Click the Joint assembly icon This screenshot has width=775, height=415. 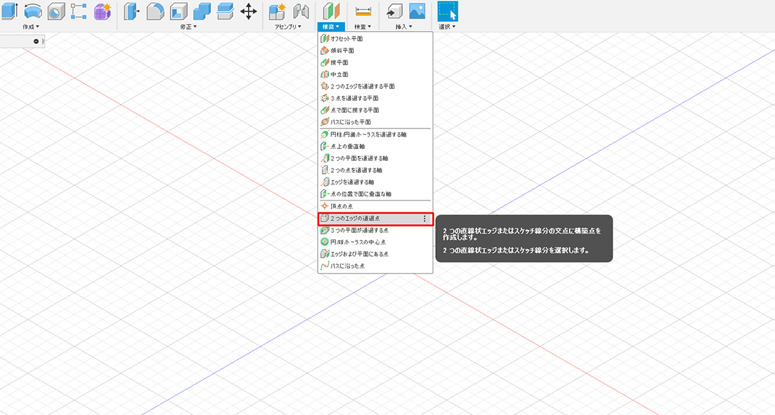(300, 11)
